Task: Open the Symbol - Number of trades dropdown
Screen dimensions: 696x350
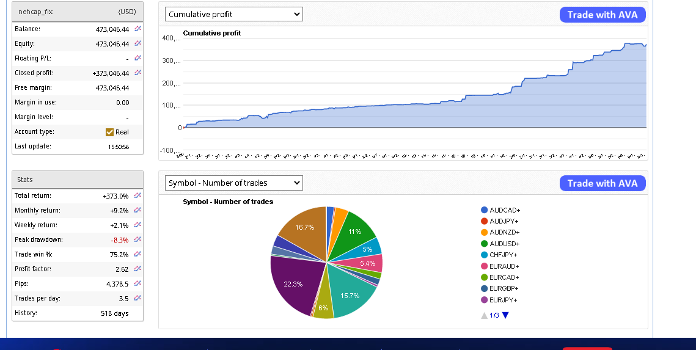Action: pyautogui.click(x=234, y=183)
